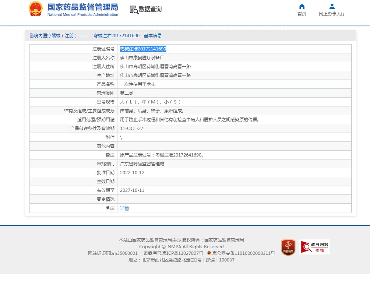Click the 产品储存条件及有效期 label

coord(92,129)
